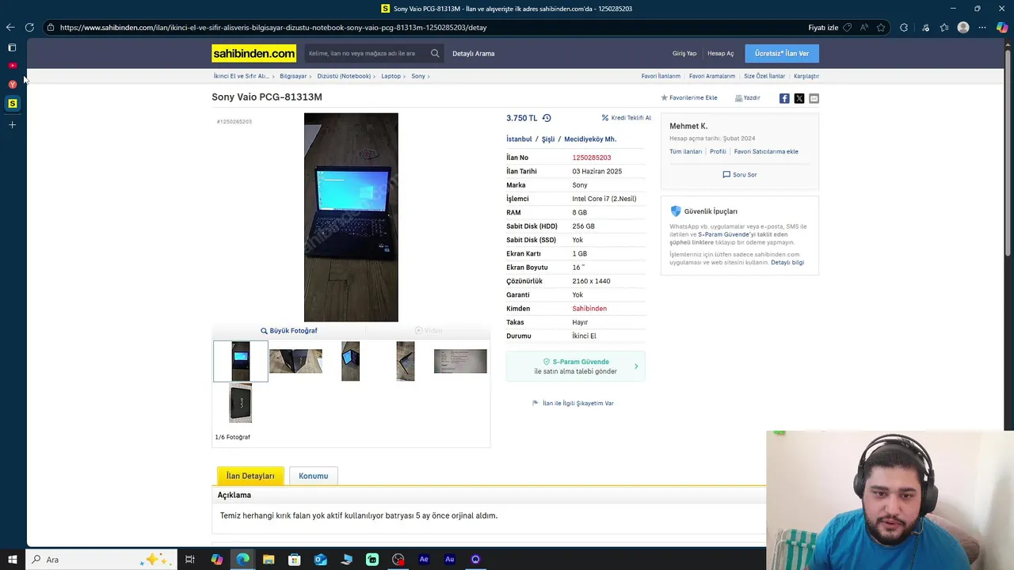Click Favori Satıcılarıma ekle
The height and width of the screenshot is (570, 1014).
pyautogui.click(x=766, y=151)
